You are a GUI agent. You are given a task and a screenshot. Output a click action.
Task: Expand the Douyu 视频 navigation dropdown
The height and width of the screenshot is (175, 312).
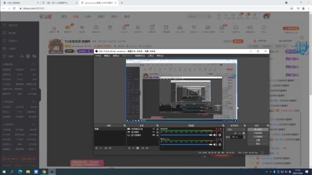[101, 16]
